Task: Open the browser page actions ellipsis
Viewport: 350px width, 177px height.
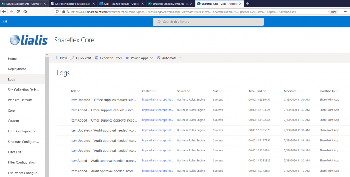Action: tap(345, 12)
